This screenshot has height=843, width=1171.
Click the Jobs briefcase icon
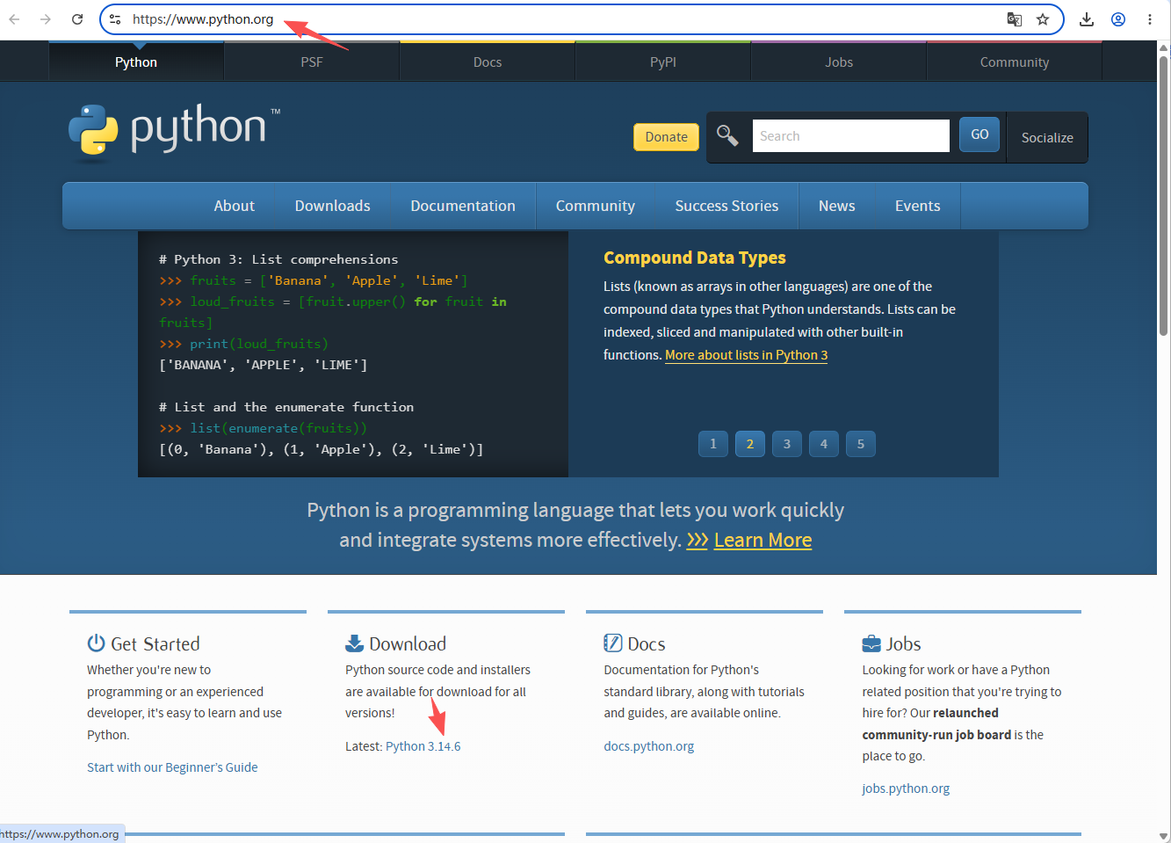(871, 643)
